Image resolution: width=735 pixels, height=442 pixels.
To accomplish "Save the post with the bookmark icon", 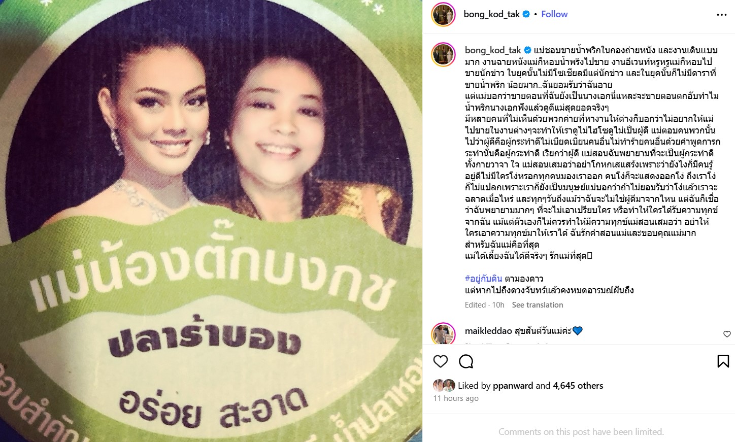I will 723,361.
